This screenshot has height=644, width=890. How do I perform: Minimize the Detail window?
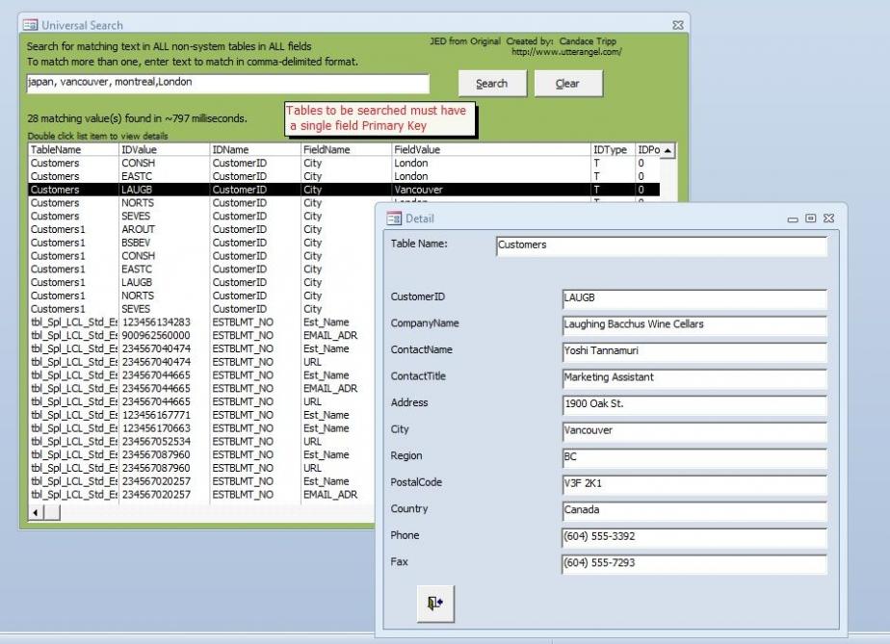pos(793,219)
